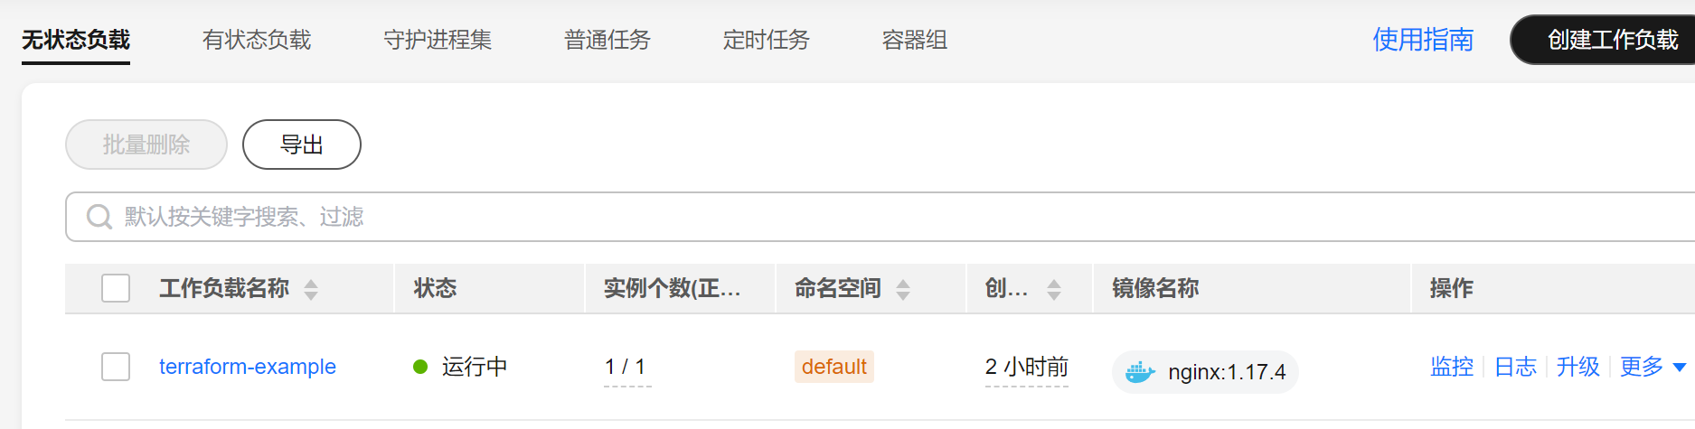1695x429 pixels.
Task: Sort by workload name column arrows
Action: (311, 289)
